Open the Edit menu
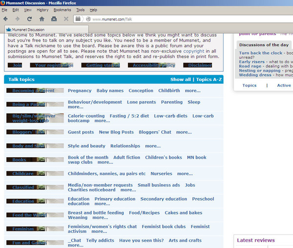293x248 pixels. click(16, 10)
